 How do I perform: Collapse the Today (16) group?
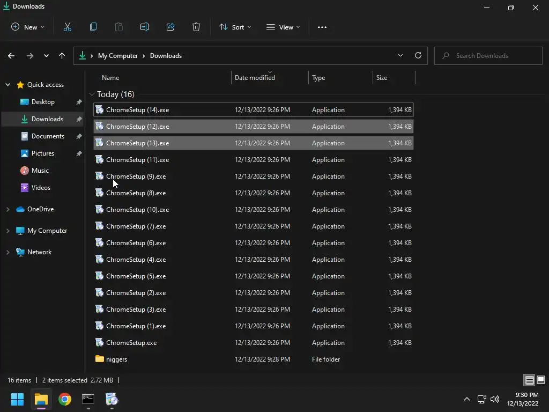point(92,94)
